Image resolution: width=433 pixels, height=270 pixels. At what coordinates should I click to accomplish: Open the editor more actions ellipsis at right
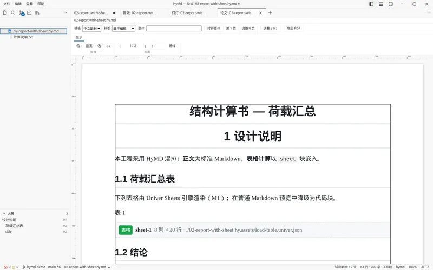coord(428,12)
